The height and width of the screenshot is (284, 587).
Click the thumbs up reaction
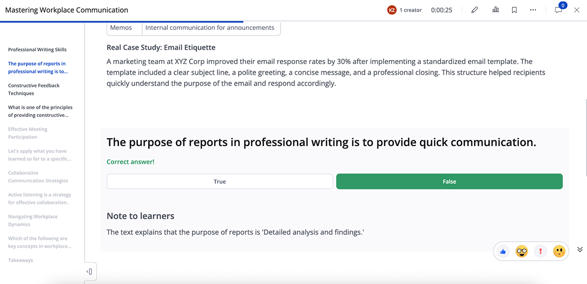tap(502, 251)
